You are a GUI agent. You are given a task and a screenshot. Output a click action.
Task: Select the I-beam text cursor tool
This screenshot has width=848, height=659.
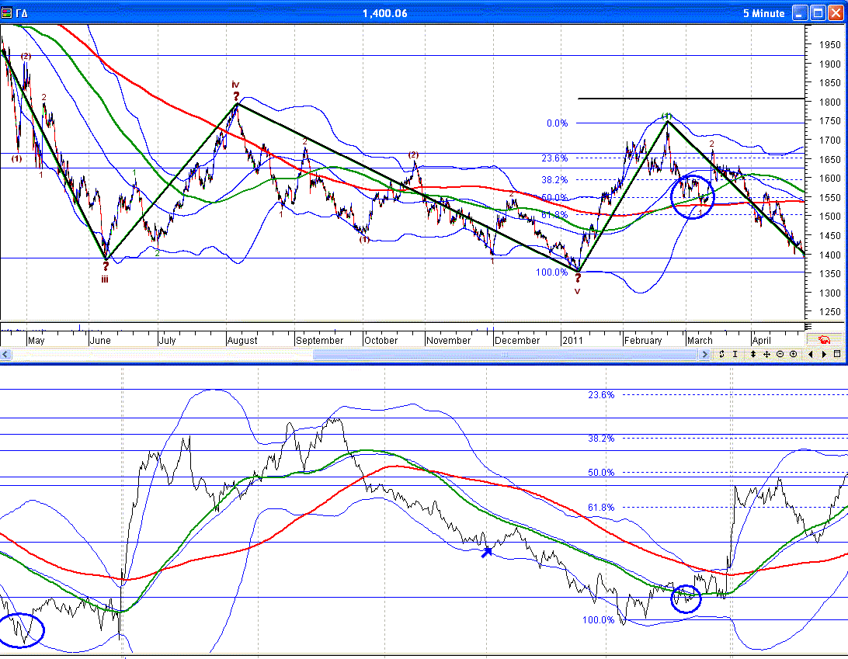tap(735, 354)
